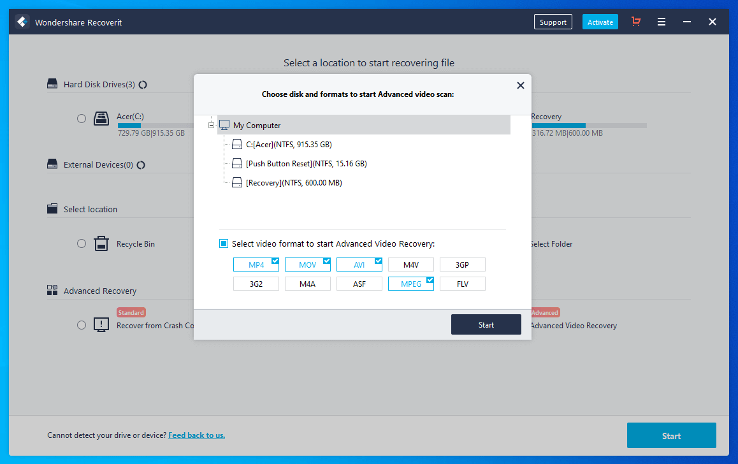Open the shopping cart icon
738x464 pixels.
(636, 22)
